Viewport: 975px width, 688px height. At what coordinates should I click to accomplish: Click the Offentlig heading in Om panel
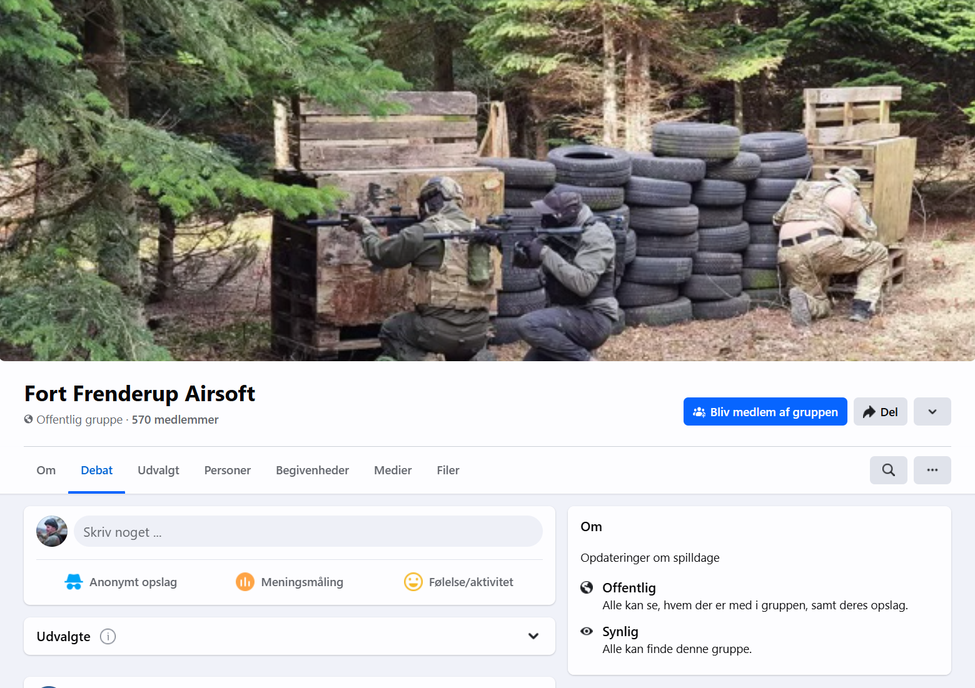tap(629, 587)
